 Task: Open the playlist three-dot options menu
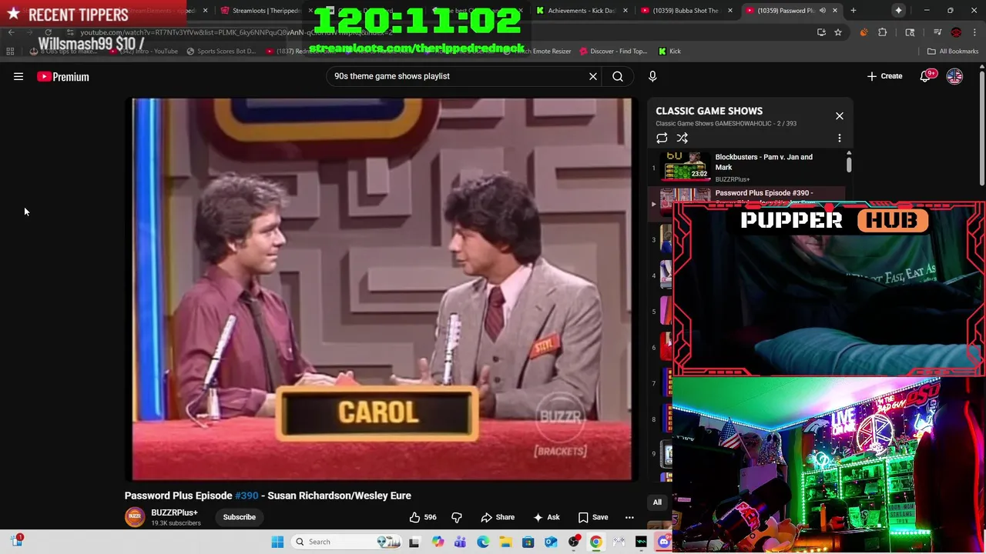[840, 138]
